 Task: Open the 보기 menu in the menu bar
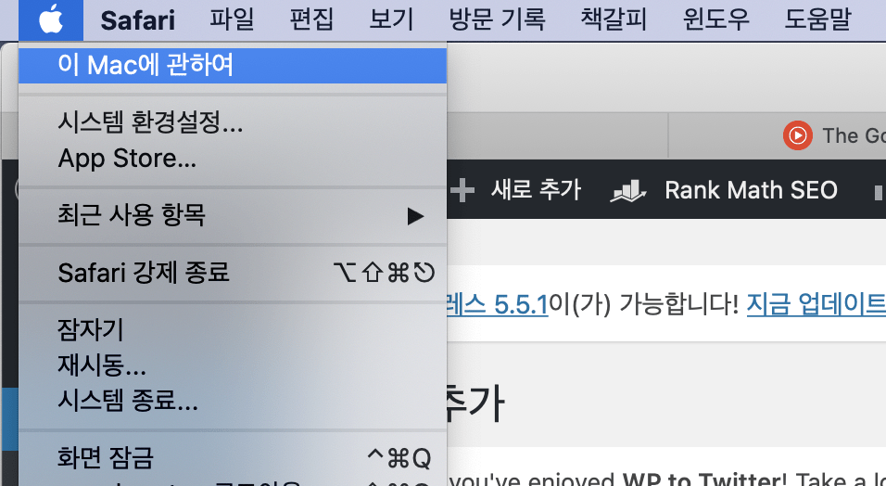tap(392, 19)
